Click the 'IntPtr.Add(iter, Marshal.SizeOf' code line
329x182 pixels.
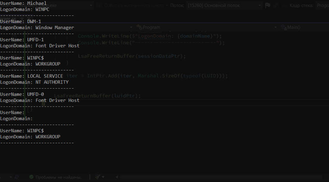pos(147,76)
